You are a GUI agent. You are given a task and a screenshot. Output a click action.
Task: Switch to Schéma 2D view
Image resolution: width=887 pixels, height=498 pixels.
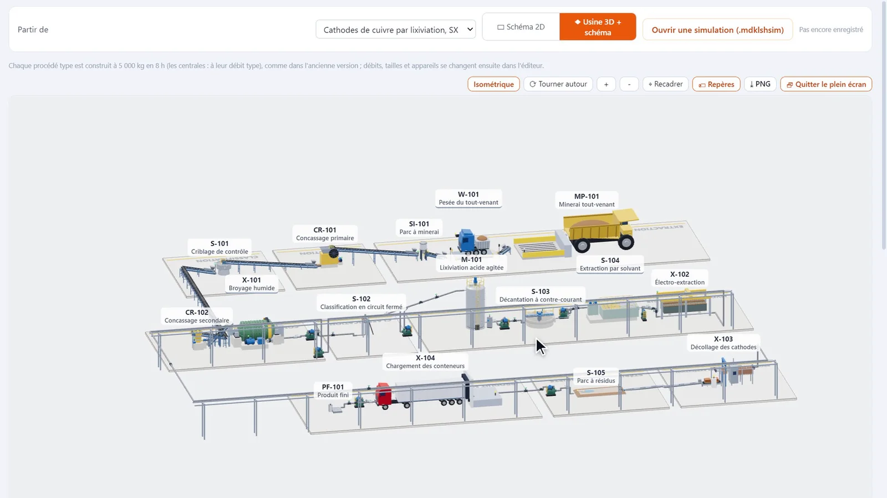[x=521, y=27]
